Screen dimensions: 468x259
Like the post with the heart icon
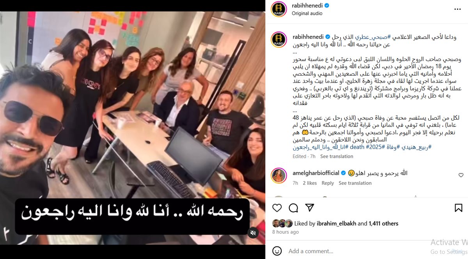pos(277,208)
